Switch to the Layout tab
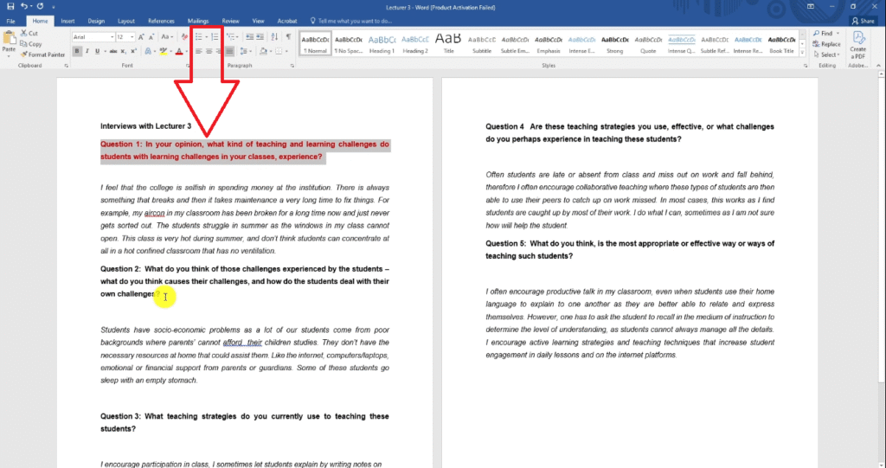Screen dimensions: 886x468 [x=126, y=20]
